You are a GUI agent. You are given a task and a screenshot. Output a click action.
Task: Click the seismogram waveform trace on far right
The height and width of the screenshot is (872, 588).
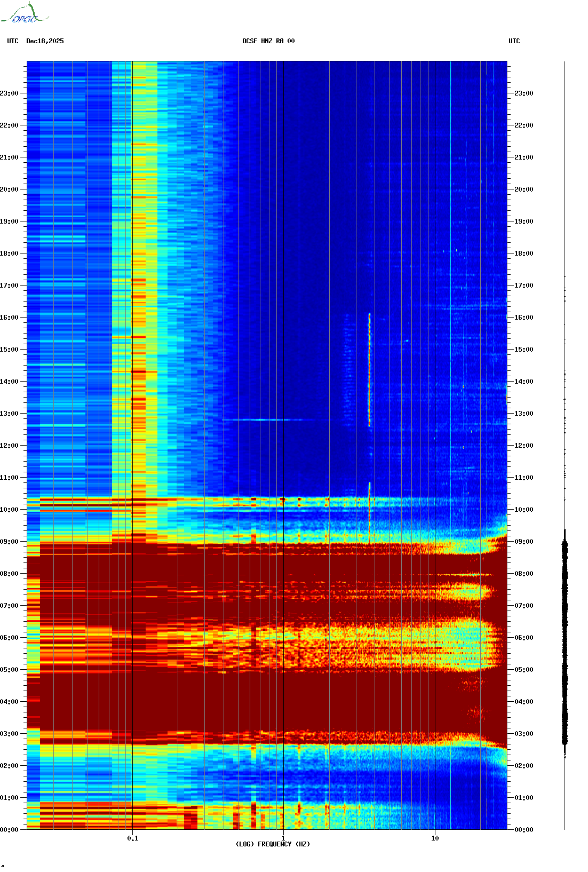pyautogui.click(x=565, y=640)
